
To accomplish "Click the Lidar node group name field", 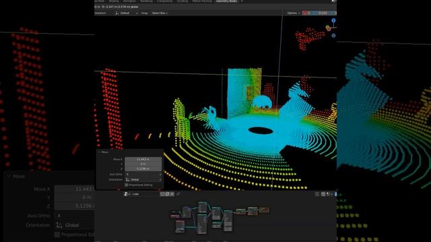I will tap(145, 194).
